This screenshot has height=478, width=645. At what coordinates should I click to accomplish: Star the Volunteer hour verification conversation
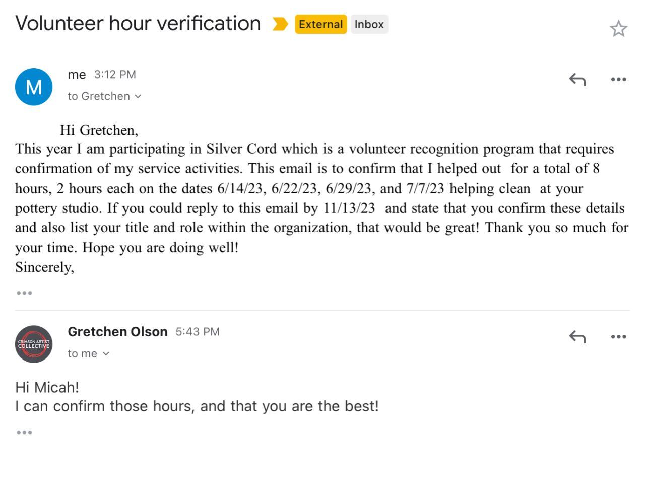[618, 29]
